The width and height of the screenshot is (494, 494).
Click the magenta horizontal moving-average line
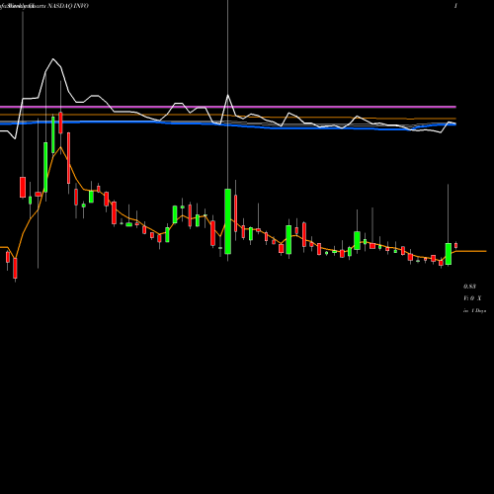click(x=228, y=107)
